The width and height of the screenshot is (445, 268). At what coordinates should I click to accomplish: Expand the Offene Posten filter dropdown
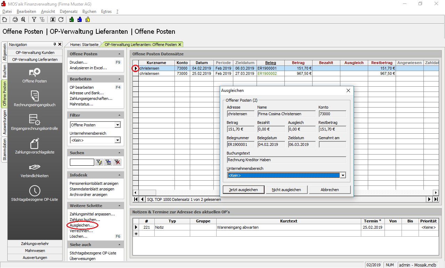tap(118, 125)
